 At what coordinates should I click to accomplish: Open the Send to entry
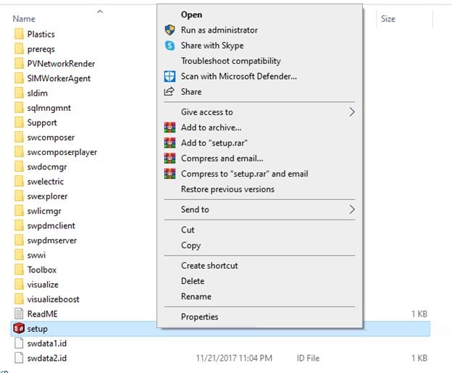pos(259,209)
